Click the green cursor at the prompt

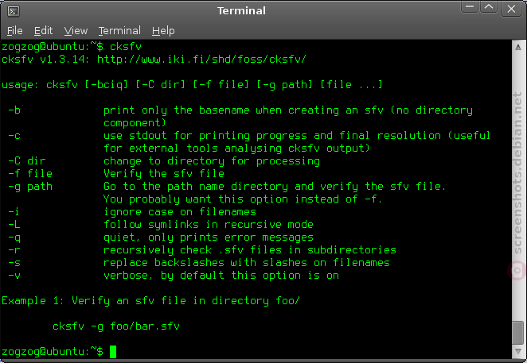click(113, 352)
